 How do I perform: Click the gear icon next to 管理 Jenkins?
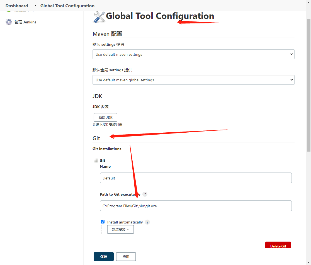9,22
